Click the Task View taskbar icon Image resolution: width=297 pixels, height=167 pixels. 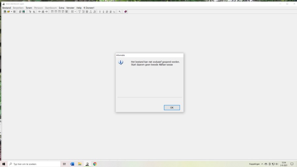tap(64, 164)
